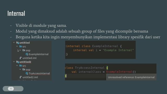Click the 'class TryAccessInternal' code line

click(x=86, y=68)
